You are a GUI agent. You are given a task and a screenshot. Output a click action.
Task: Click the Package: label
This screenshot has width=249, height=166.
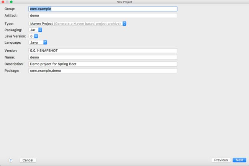[12, 70]
